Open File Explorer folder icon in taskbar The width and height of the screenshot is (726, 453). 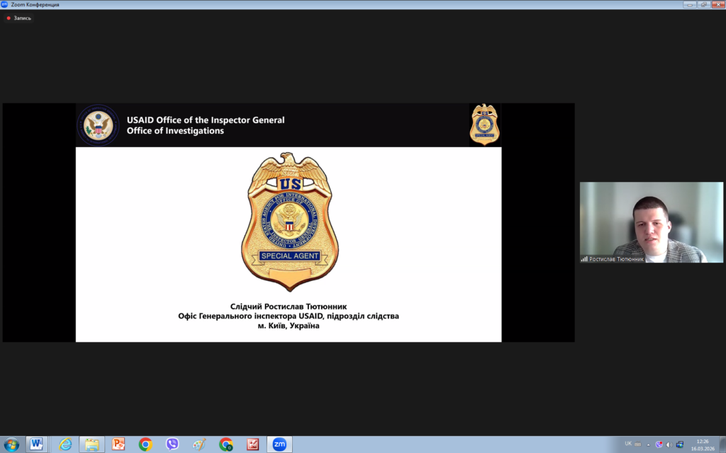(91, 445)
